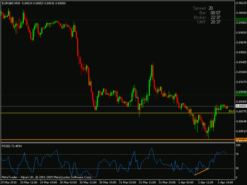Click the yellow horizontal Fibonacci line
Image resolution: width=247 pixels, height=185 pixels.
coord(118,113)
